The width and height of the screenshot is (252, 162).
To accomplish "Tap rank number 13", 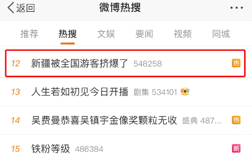I will [16, 92].
